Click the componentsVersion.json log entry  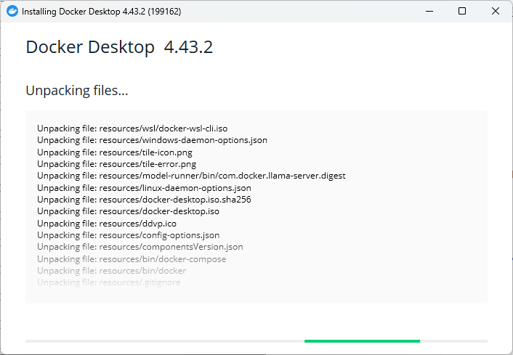point(140,247)
